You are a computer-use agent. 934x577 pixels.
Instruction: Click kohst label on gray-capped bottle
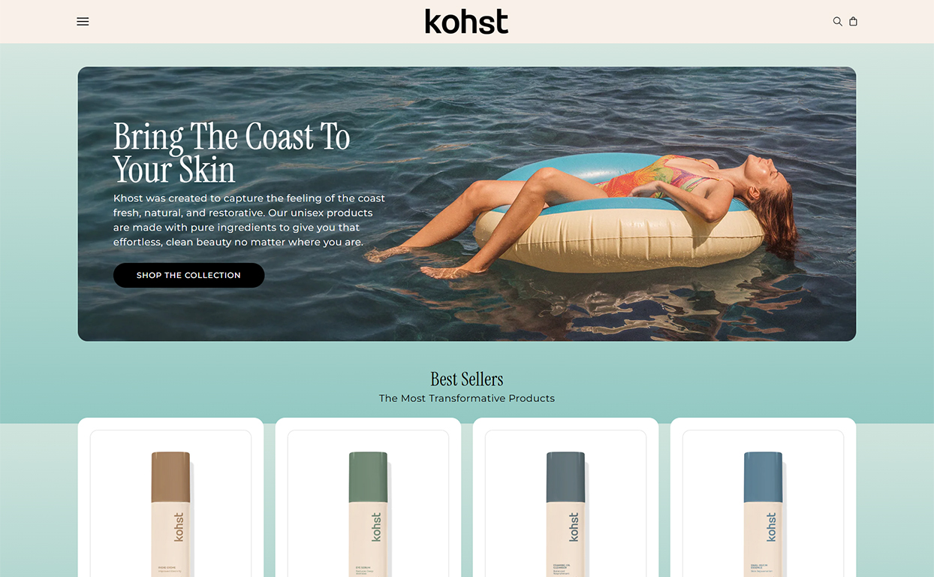(574, 527)
